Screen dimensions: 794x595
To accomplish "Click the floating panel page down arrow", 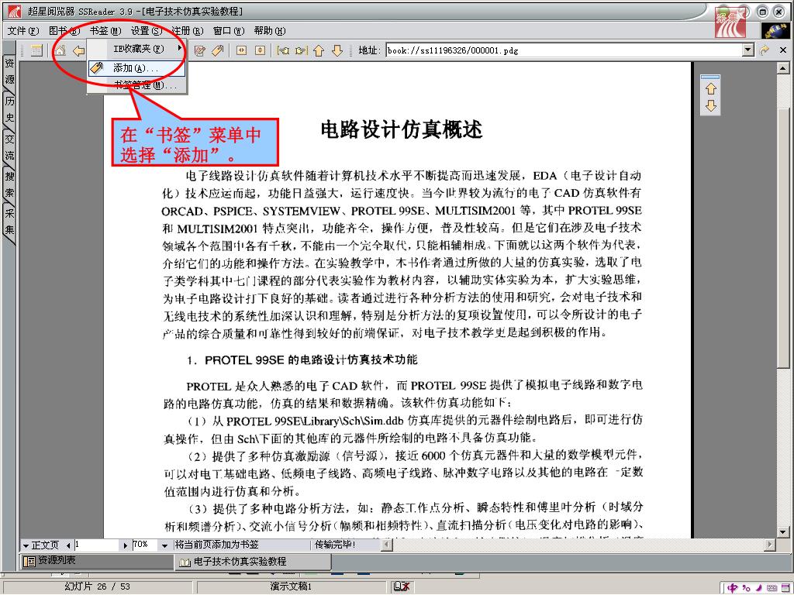I will tap(711, 105).
